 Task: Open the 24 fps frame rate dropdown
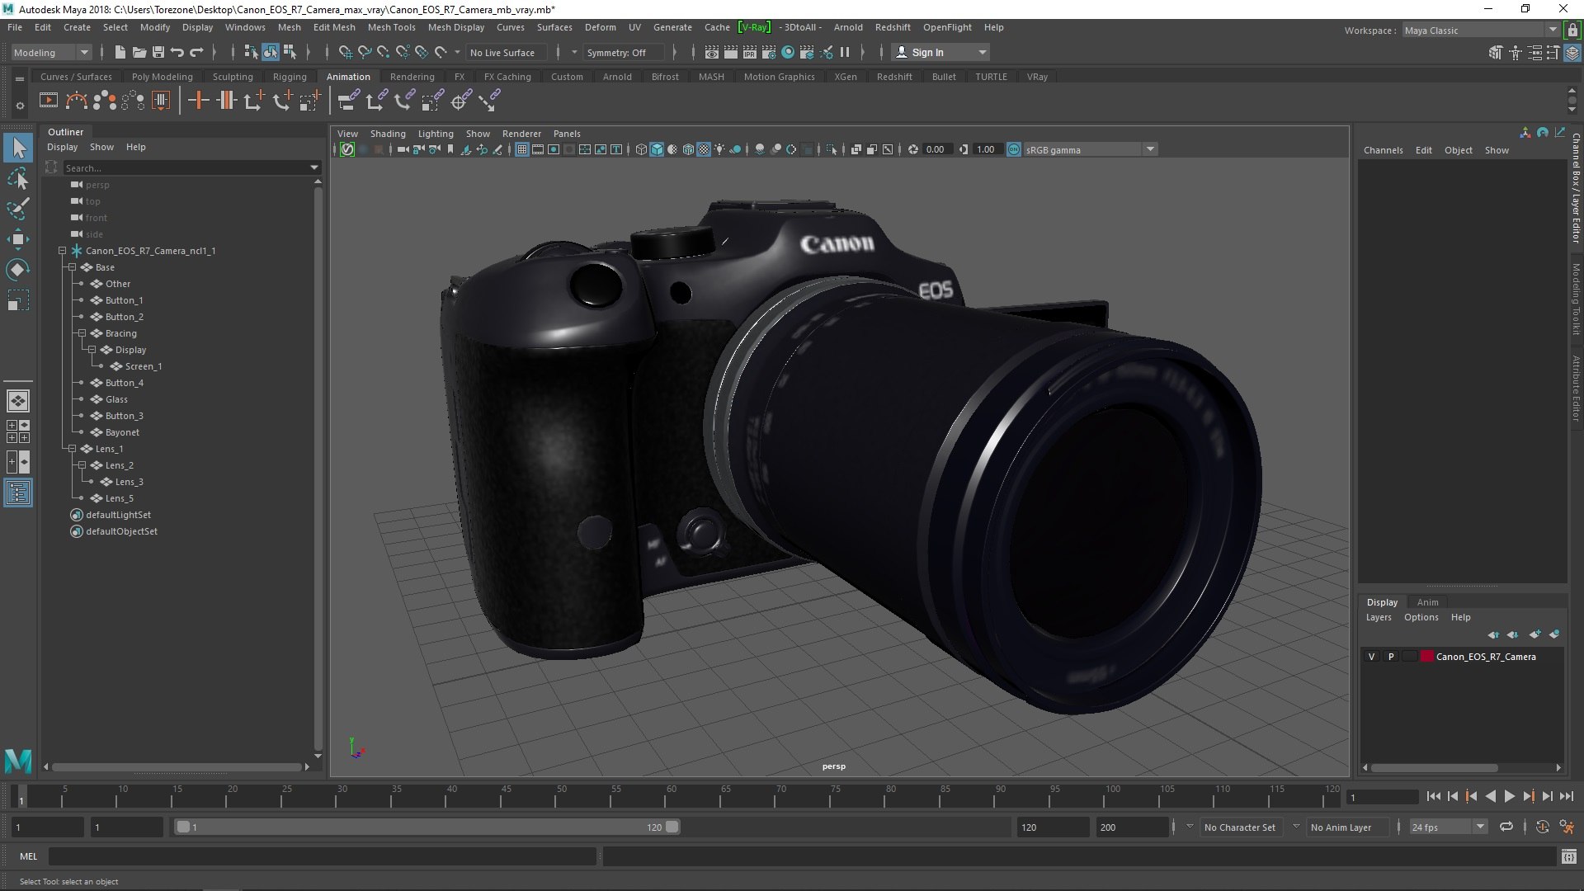click(1448, 827)
